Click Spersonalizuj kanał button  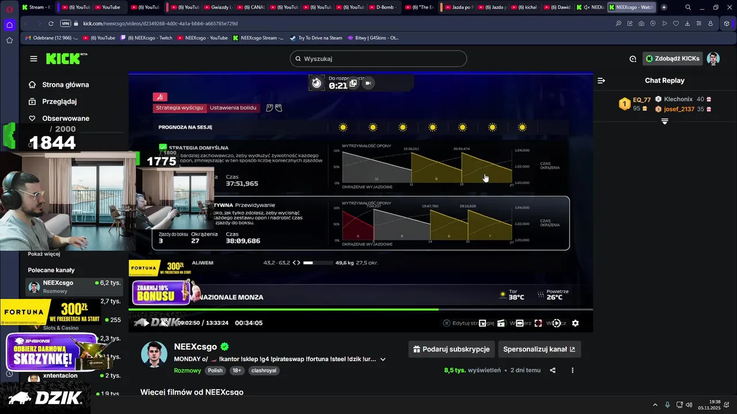[x=539, y=349]
